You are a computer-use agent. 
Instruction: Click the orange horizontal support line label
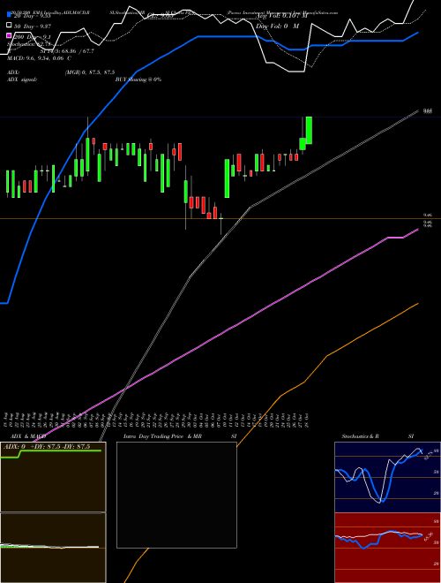tap(428, 216)
